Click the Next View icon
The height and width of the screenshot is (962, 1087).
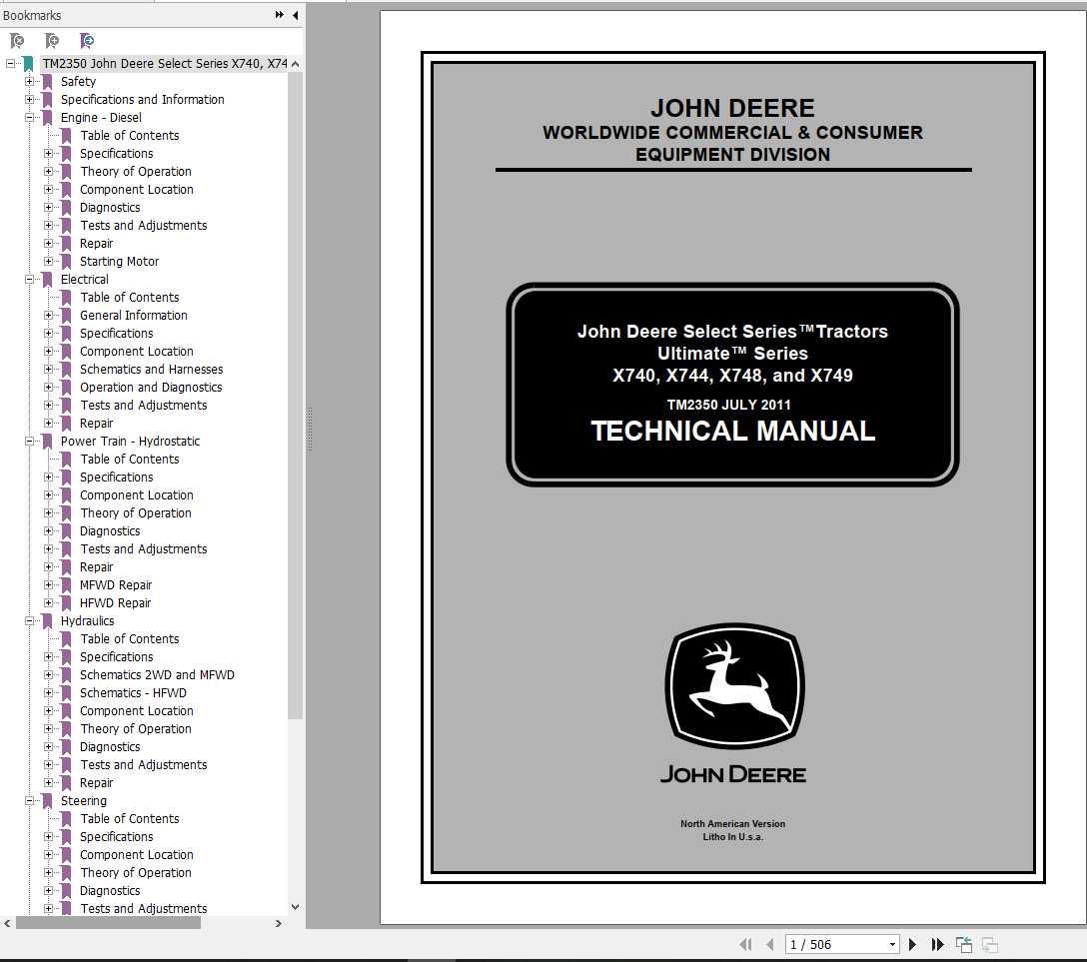click(989, 944)
